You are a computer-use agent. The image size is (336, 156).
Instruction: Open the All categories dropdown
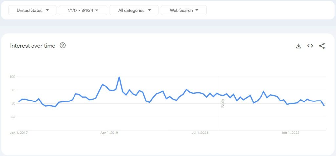[134, 10]
